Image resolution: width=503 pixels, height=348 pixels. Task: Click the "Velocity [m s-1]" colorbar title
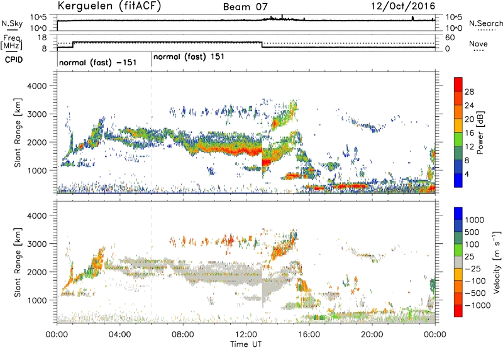point(497,262)
